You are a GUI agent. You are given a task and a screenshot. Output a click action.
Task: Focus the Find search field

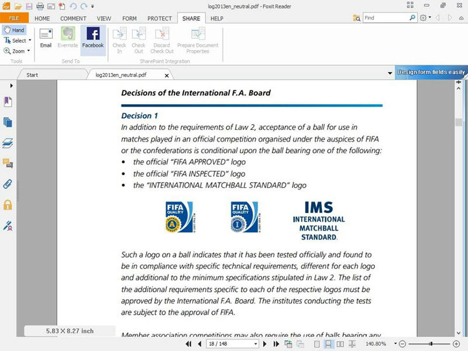click(x=385, y=18)
